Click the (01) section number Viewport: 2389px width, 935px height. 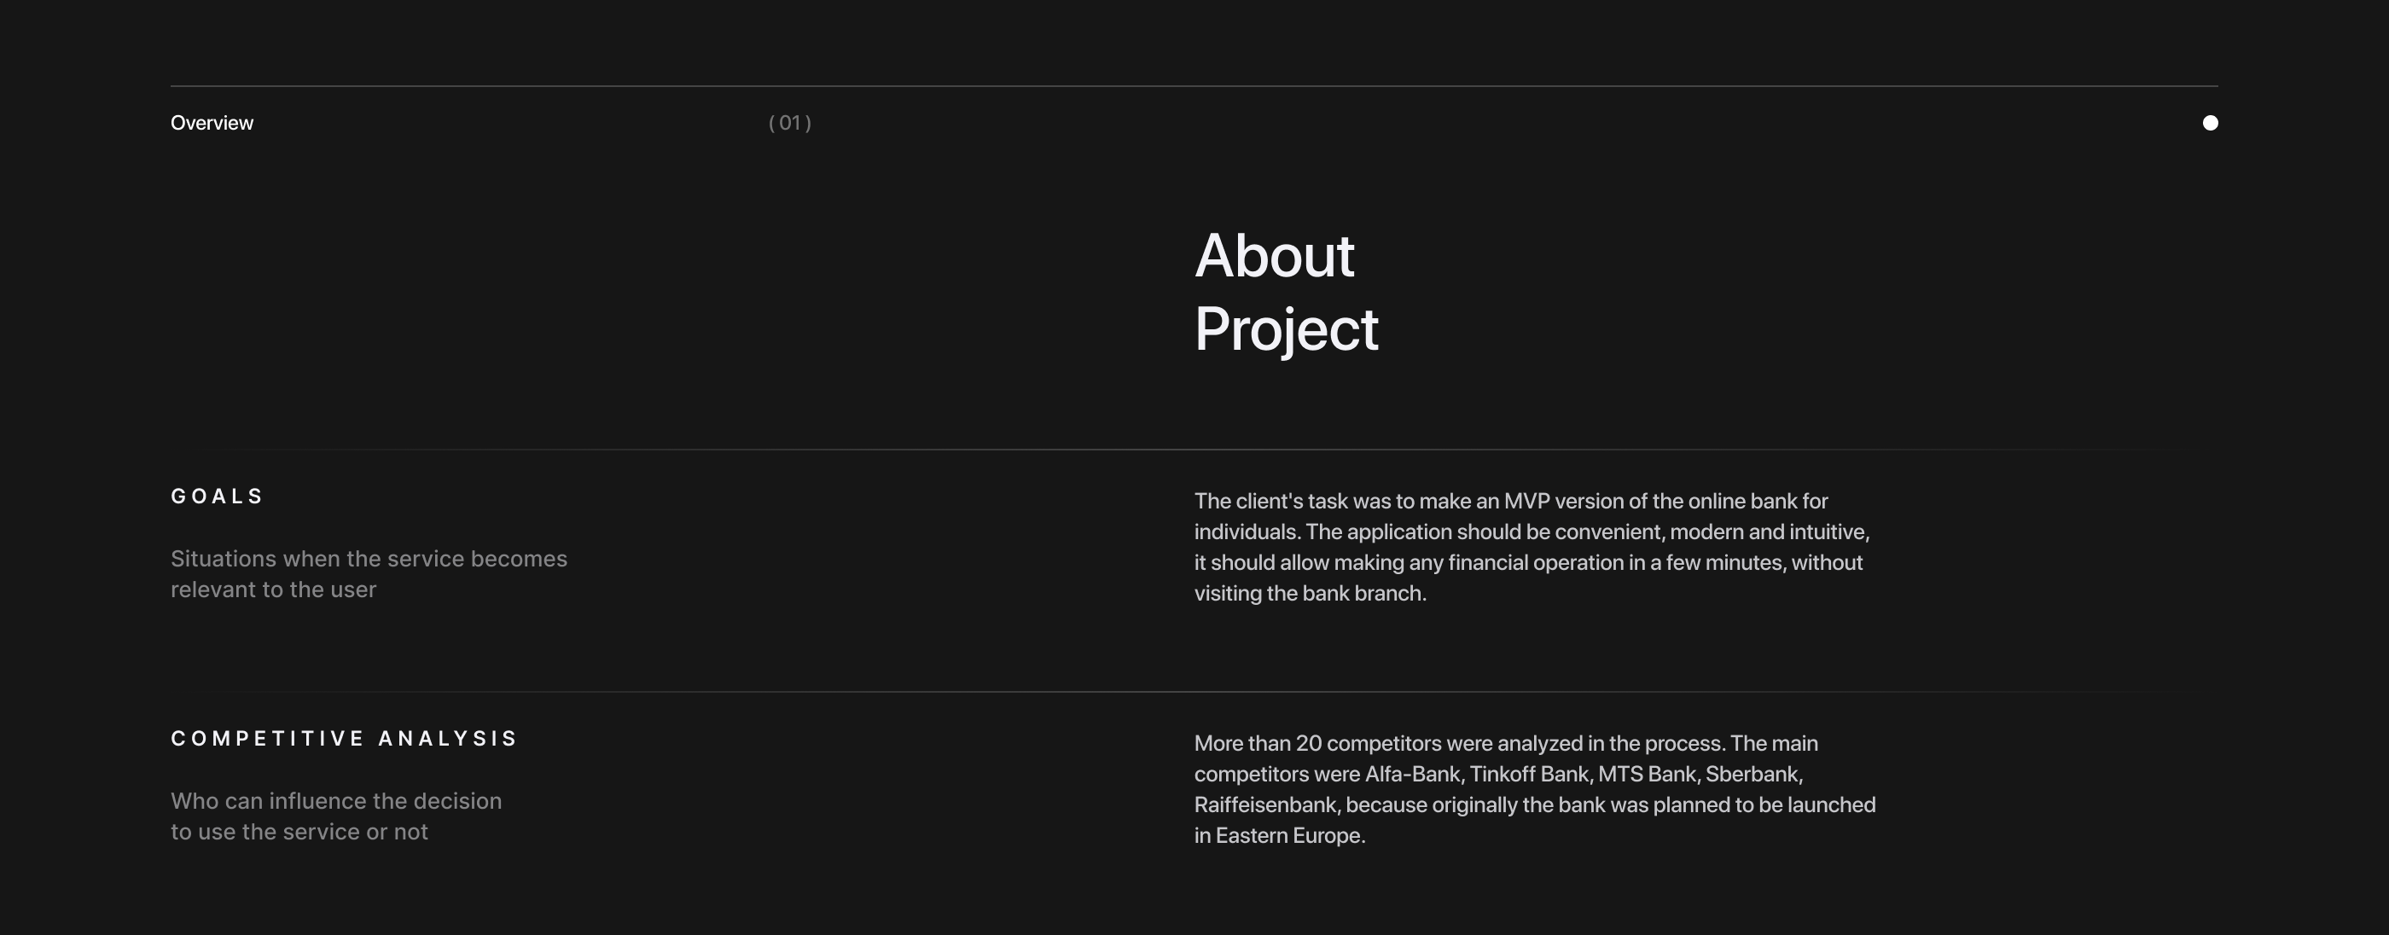(790, 124)
